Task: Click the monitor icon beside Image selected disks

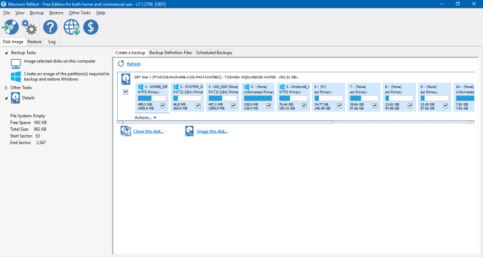Action: pos(16,64)
